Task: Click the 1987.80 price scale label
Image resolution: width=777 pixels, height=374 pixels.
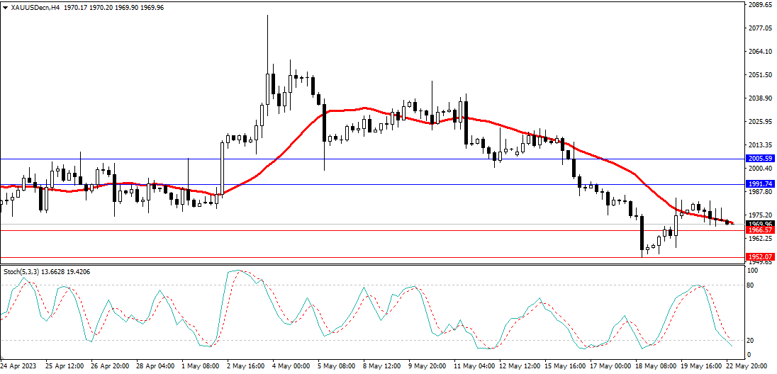Action: [x=760, y=192]
